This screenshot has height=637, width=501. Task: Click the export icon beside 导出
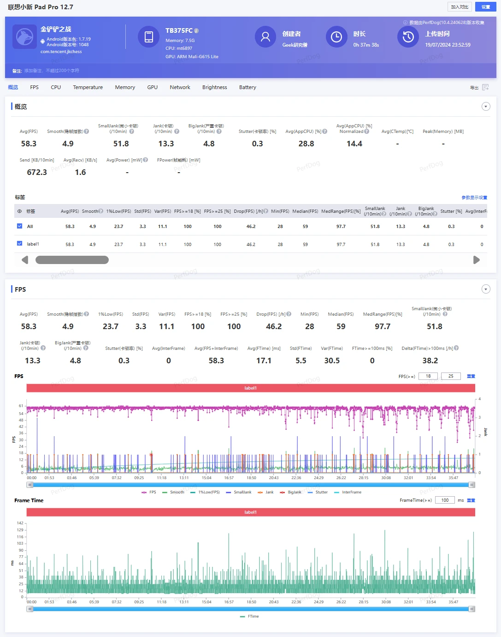[485, 87]
